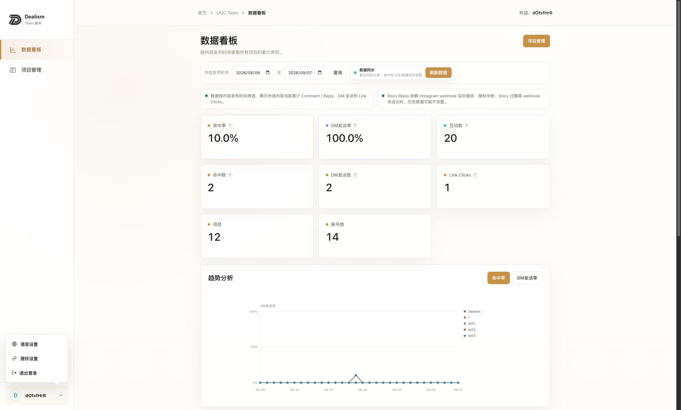The width and height of the screenshot is (681, 410).
Task: Open calendar picker for start date 2026/08/09
Action: pos(268,72)
